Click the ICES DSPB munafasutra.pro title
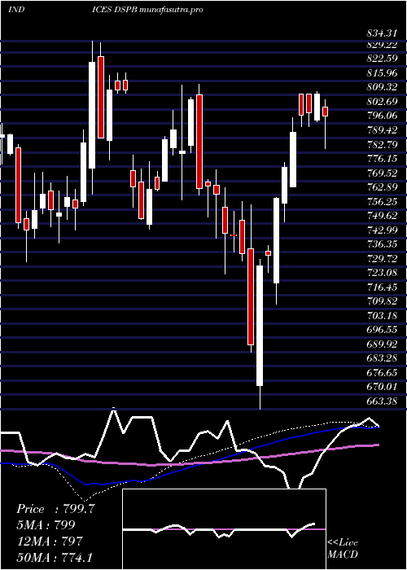The width and height of the screenshot is (407, 570). pyautogui.click(x=147, y=10)
